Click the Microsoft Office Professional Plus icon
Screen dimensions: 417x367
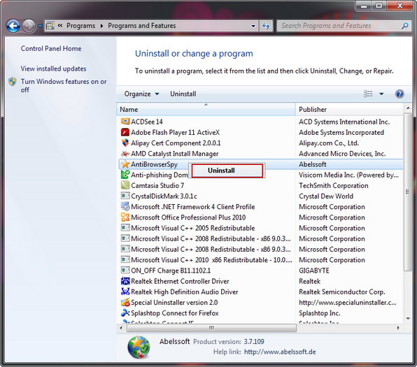tap(125, 217)
